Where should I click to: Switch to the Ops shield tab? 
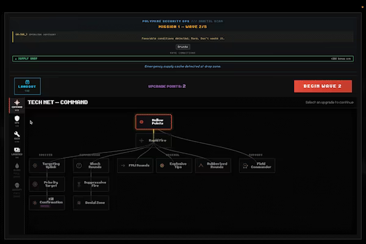[x=17, y=121]
